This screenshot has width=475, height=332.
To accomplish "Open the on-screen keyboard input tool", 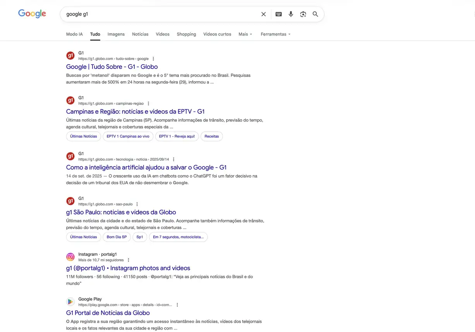I will tap(278, 14).
